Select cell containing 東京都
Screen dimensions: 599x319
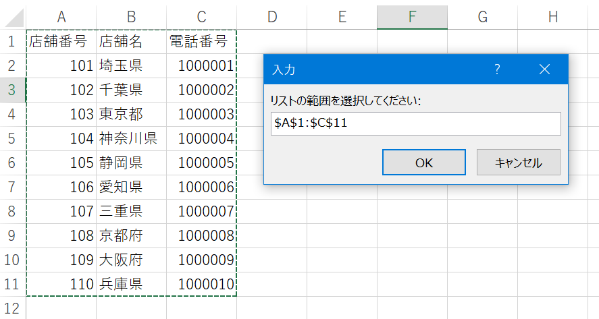(x=132, y=114)
